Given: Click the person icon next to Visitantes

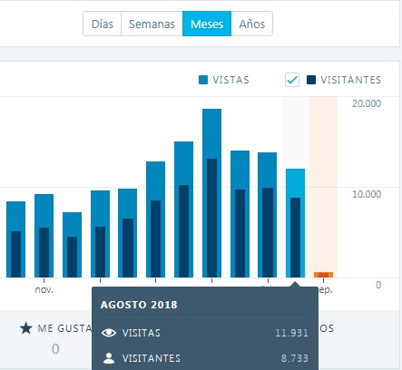Looking at the screenshot, I should click(109, 358).
